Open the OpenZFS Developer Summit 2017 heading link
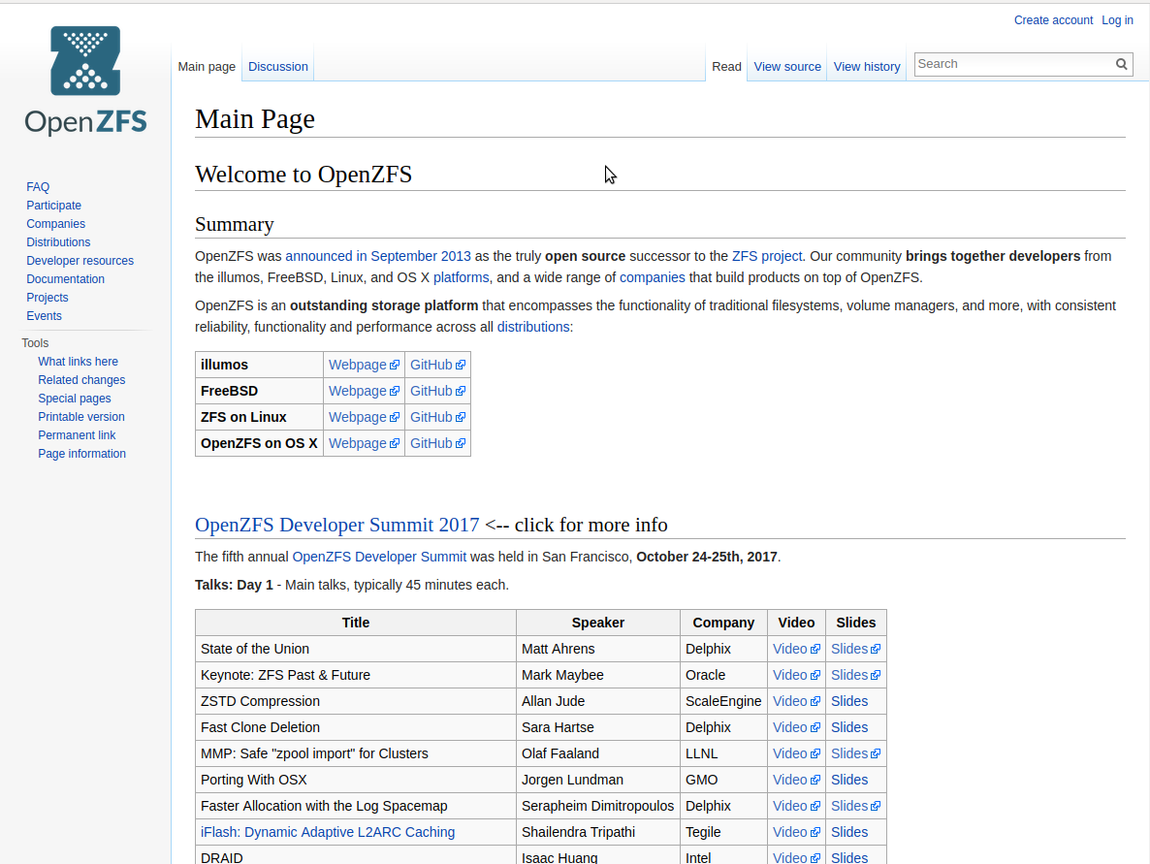The image size is (1150, 864). pyautogui.click(x=336, y=526)
